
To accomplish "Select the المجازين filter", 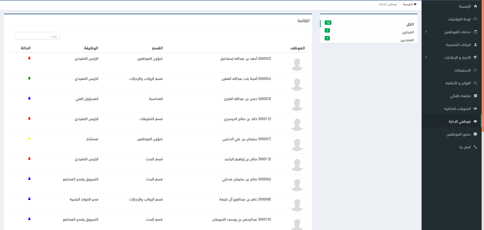I will 408,32.
